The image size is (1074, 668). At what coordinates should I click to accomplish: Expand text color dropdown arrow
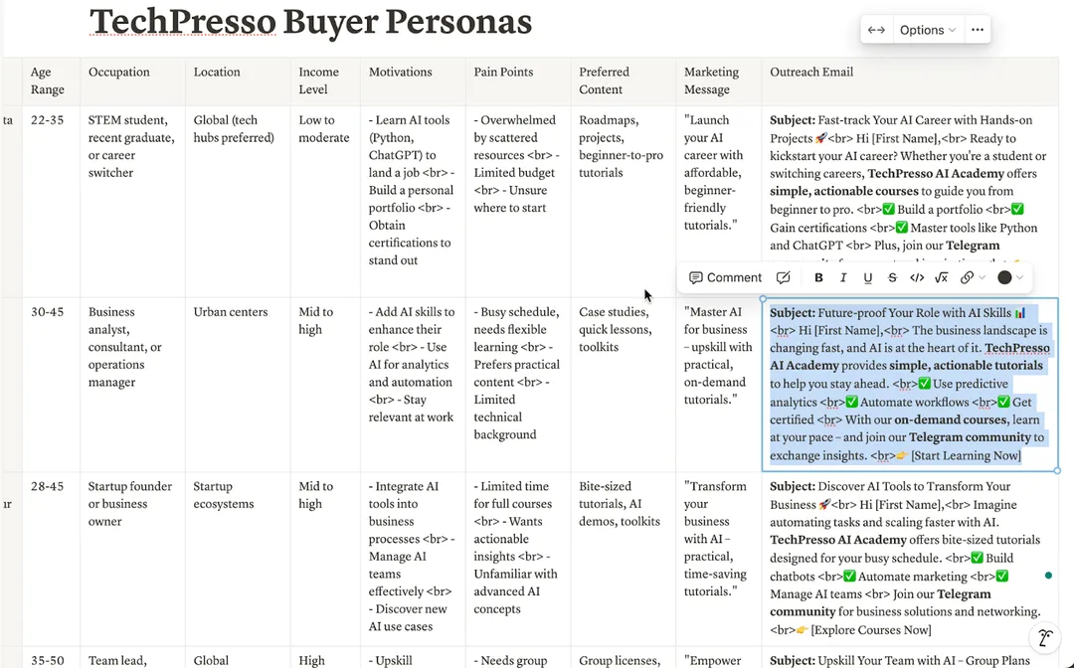pos(1020,277)
